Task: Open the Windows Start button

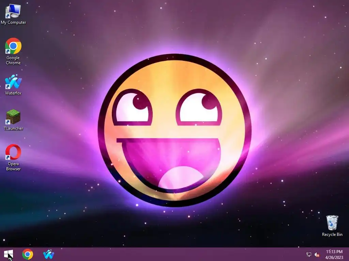Action: (x=9, y=254)
